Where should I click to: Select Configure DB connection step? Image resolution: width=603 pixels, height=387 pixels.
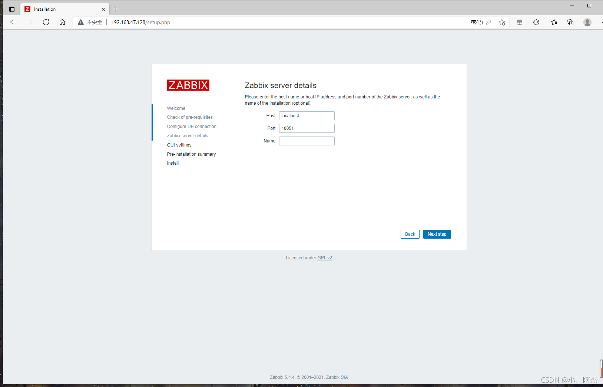[192, 127]
